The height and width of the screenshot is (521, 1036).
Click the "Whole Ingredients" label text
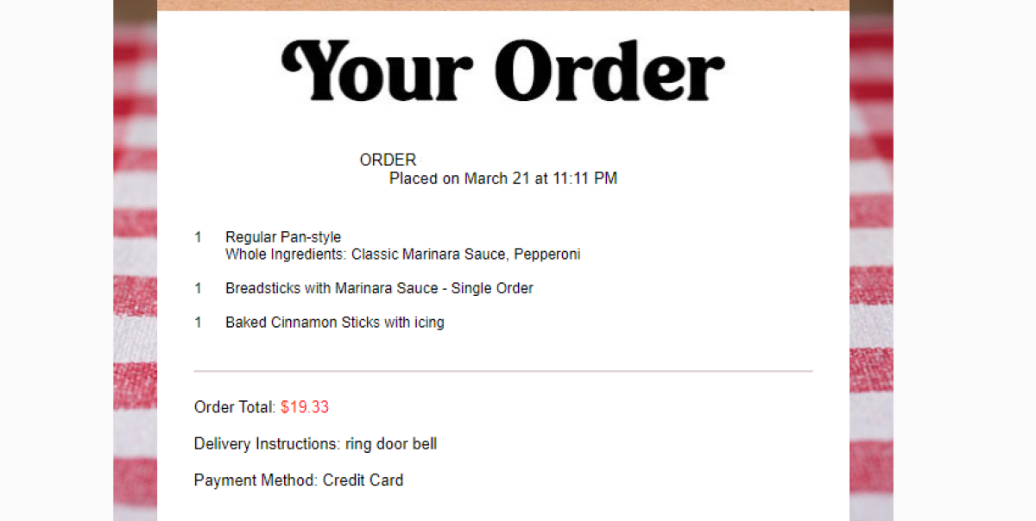[286, 254]
